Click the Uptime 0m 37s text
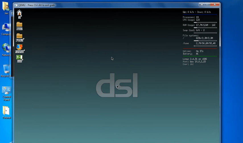Image resolution: width=243 pixels, height=143 pixels. (193, 51)
